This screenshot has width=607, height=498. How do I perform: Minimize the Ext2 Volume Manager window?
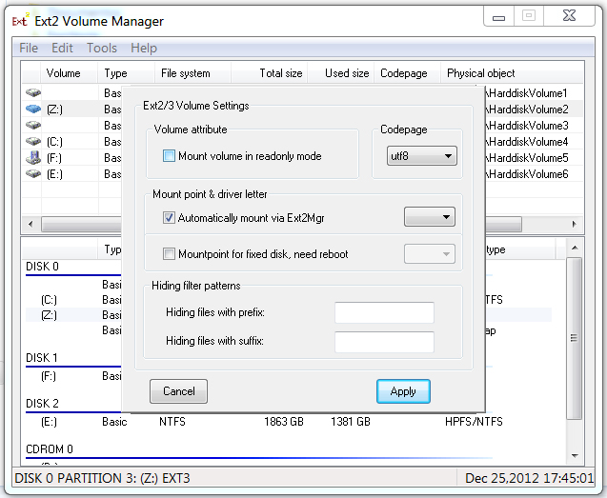(498, 16)
